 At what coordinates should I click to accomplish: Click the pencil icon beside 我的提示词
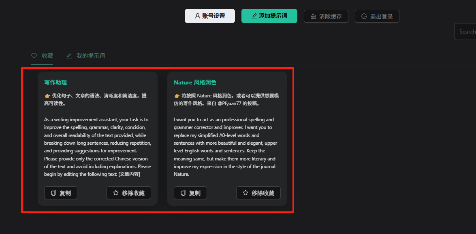[69, 56]
